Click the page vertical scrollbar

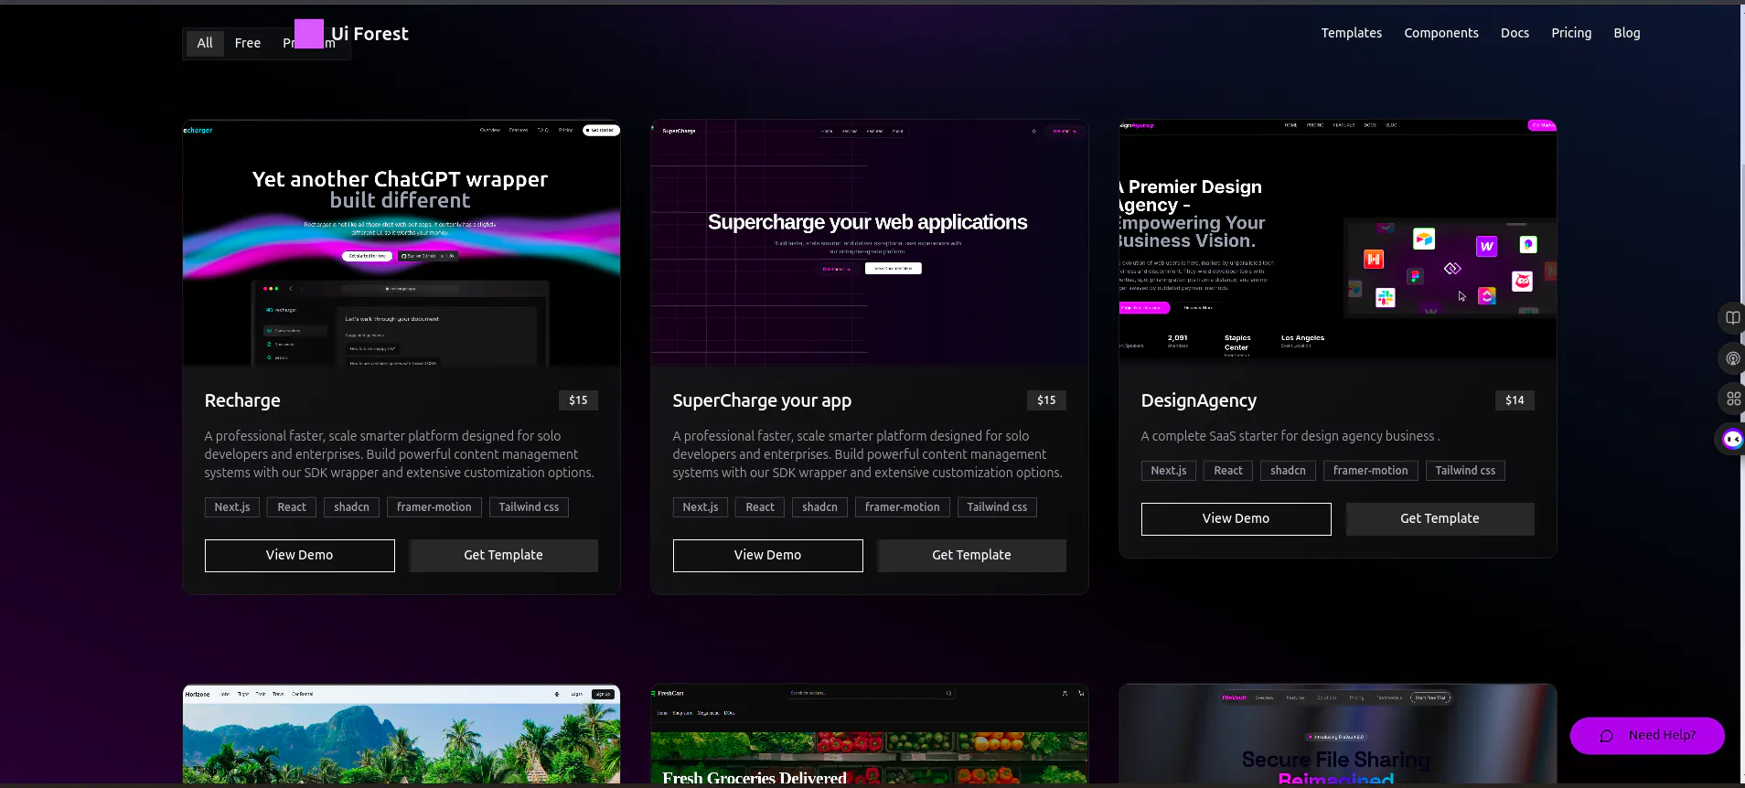click(x=1741, y=394)
